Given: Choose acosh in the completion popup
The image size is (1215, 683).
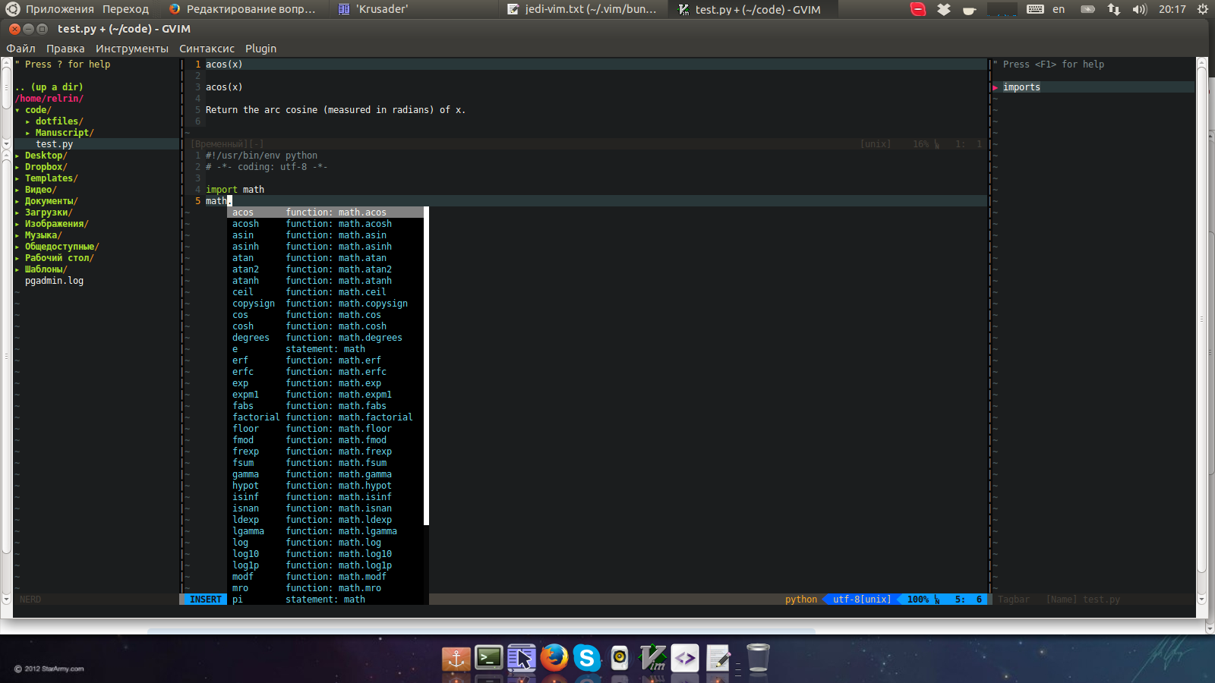Looking at the screenshot, I should (x=325, y=224).
